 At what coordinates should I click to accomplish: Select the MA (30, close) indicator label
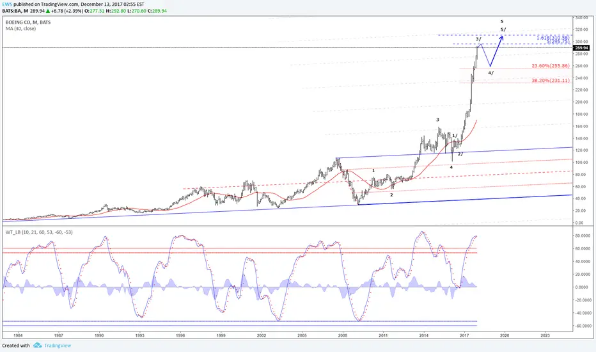click(x=20, y=29)
